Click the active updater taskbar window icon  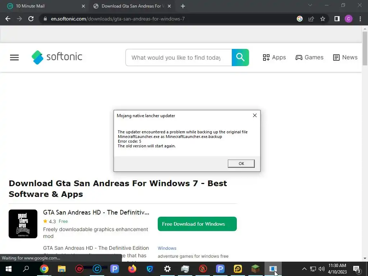(273, 269)
